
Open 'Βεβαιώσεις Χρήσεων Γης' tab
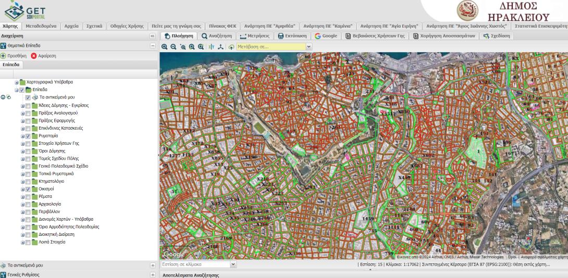(375, 36)
